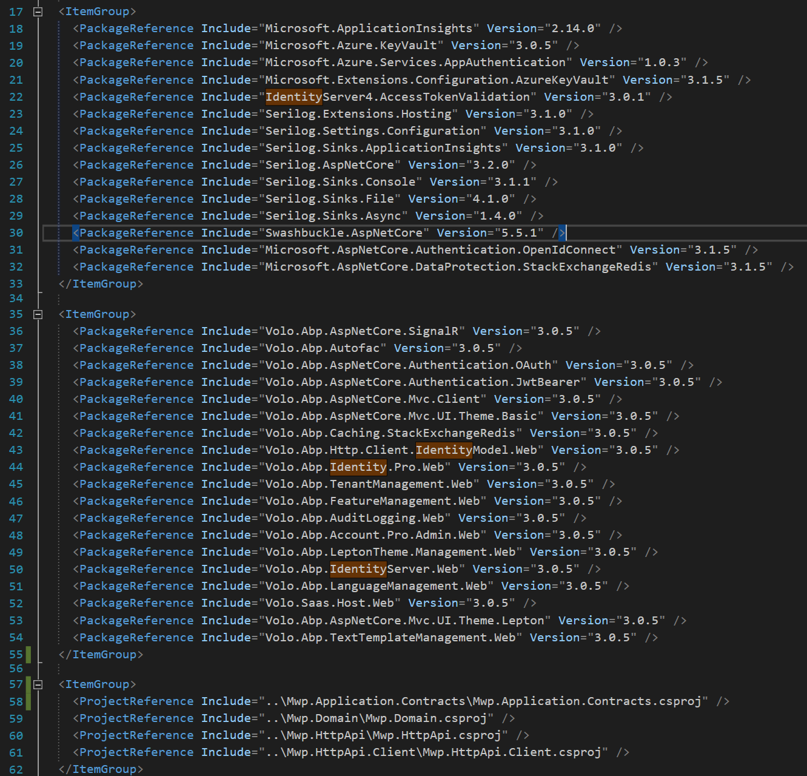Click Serilog.Sinks.Console package name
Screen dimensions: 807x776
point(340,182)
